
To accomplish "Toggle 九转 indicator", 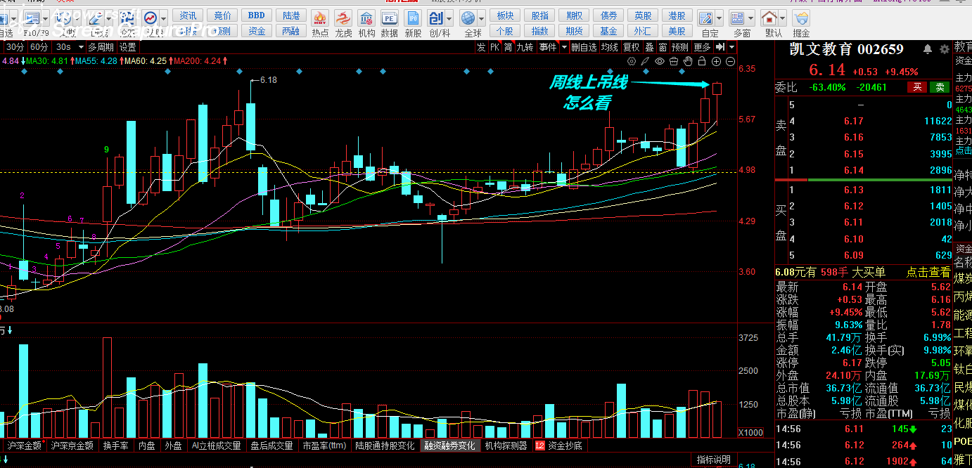I will click(525, 47).
